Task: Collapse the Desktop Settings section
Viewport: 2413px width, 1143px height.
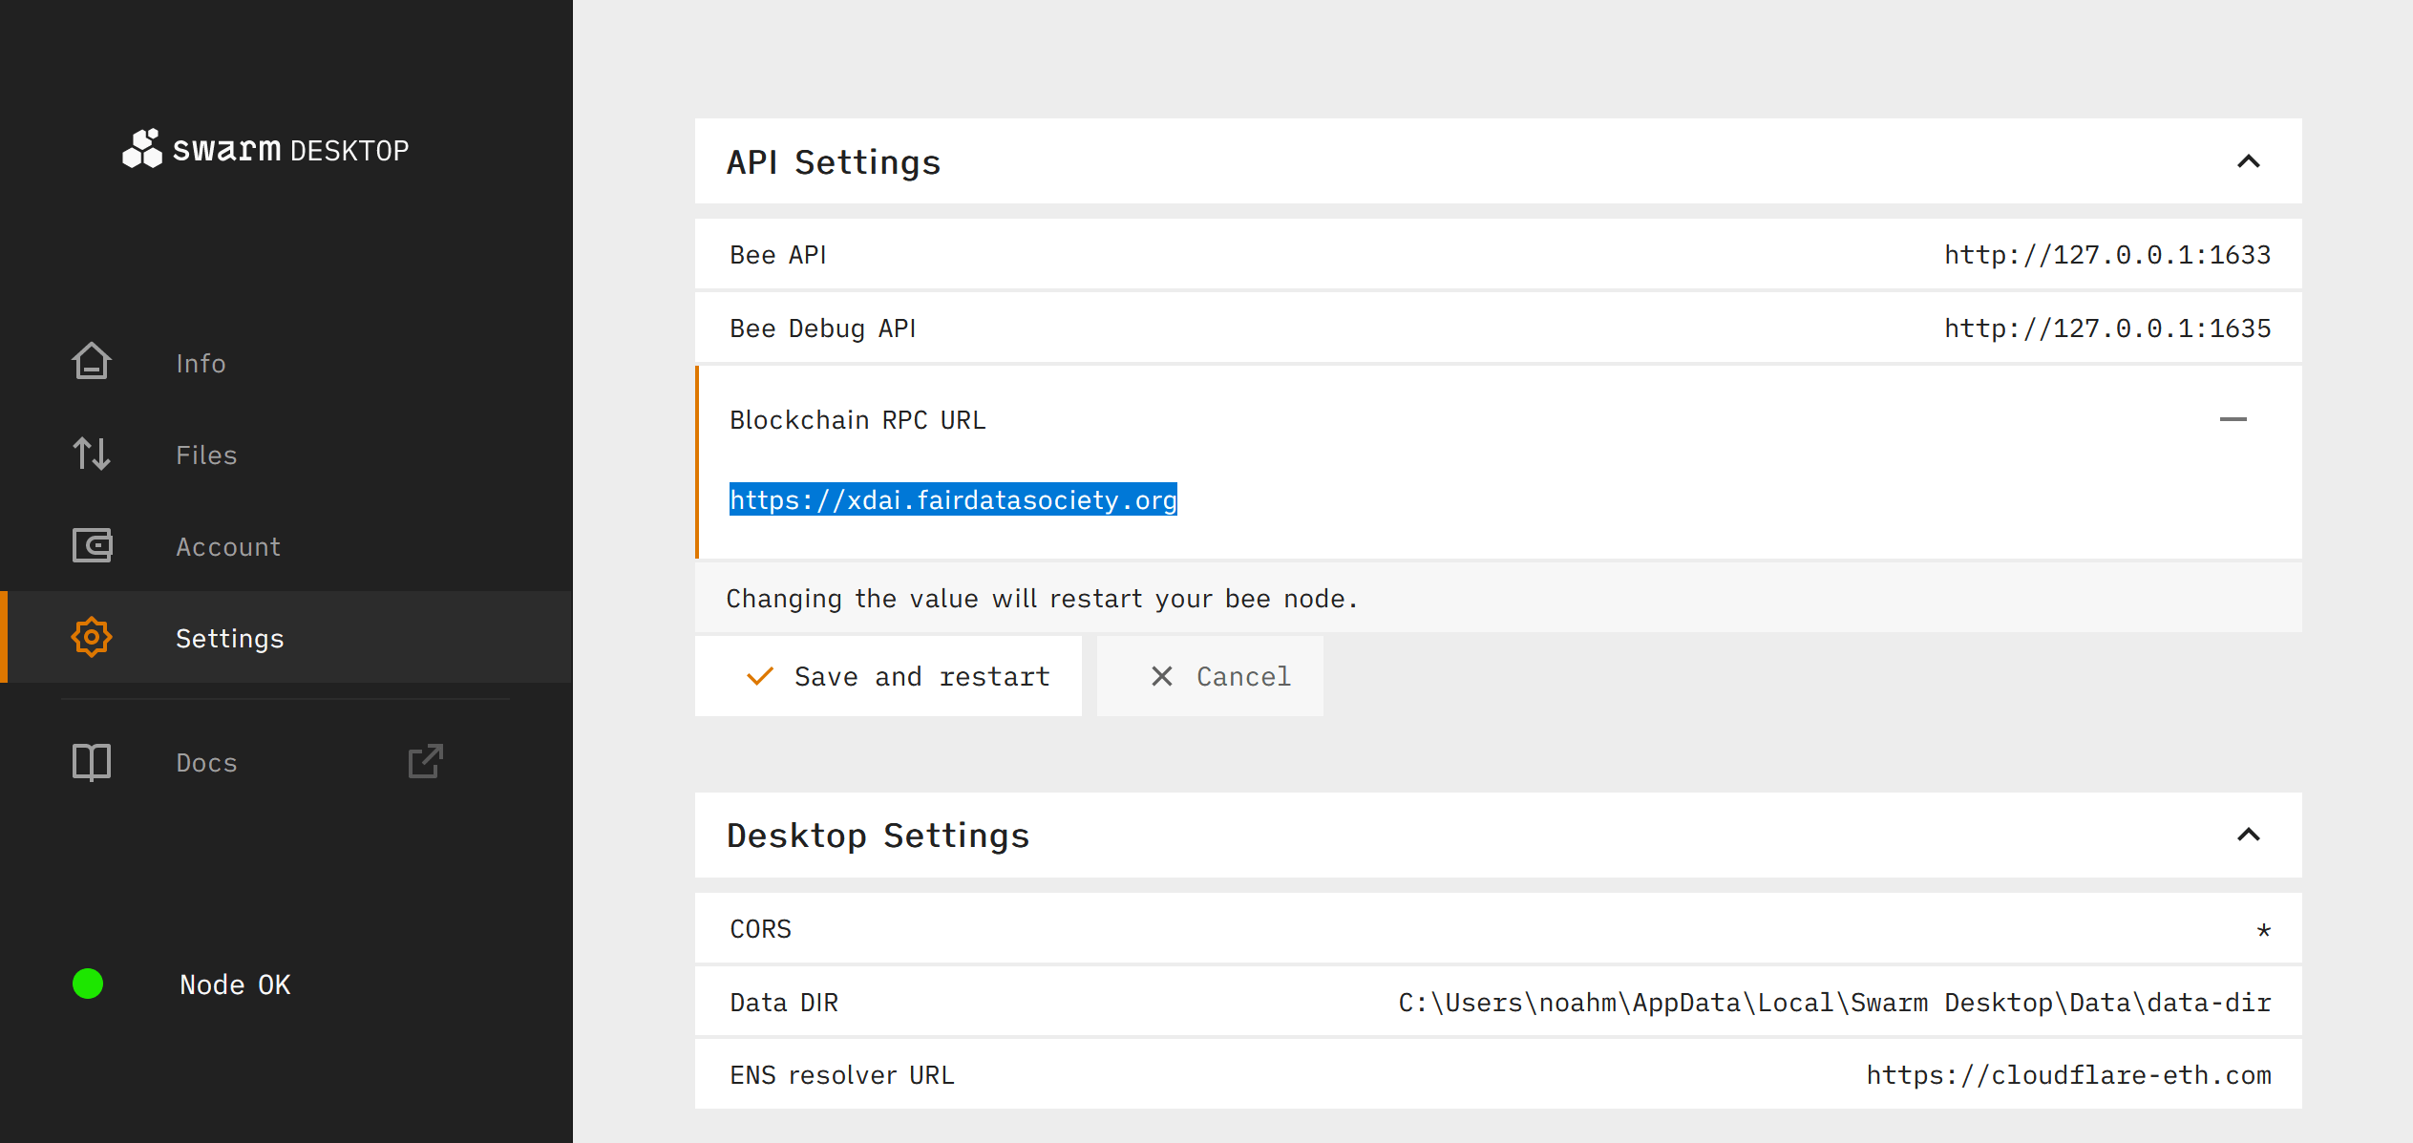Action: (x=2248, y=835)
